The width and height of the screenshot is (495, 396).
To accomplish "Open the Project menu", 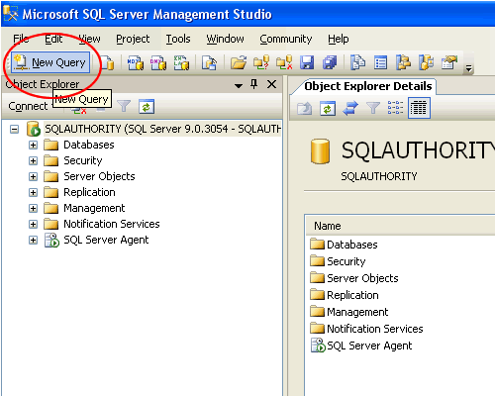I will [x=133, y=39].
